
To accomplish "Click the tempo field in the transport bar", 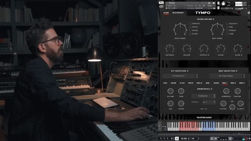I will (x=184, y=139).
